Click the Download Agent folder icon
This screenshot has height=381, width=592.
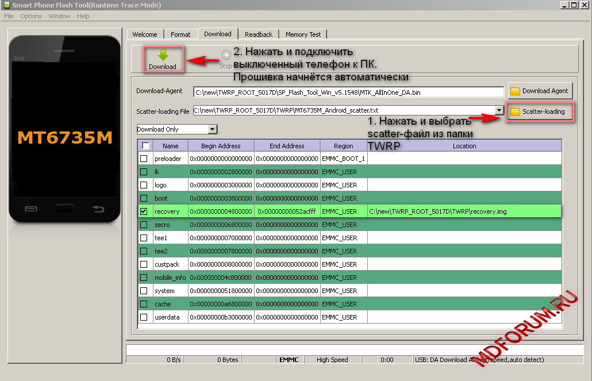click(x=515, y=91)
